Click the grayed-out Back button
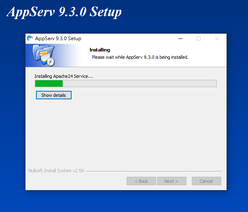This screenshot has height=212, width=248. [141, 181]
